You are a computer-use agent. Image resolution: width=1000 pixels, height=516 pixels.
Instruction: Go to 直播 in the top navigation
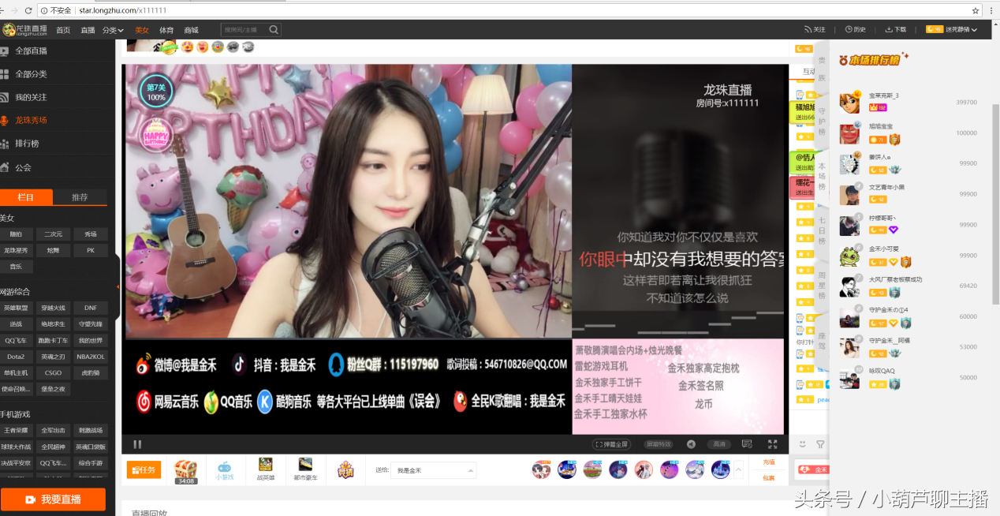coord(88,30)
